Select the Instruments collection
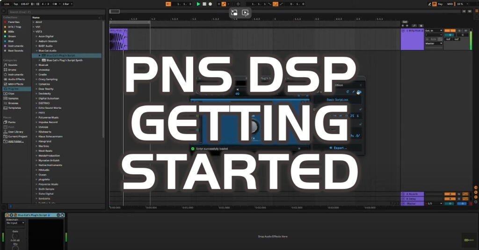This screenshot has height=250, width=479. (15, 46)
